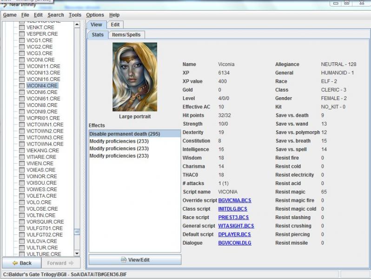This screenshot has width=371, height=279.
Task: Click the file icon beside VICONI.CRE
Action: point(22,60)
